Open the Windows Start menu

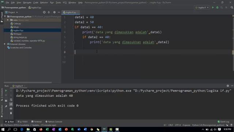(x=3, y=129)
